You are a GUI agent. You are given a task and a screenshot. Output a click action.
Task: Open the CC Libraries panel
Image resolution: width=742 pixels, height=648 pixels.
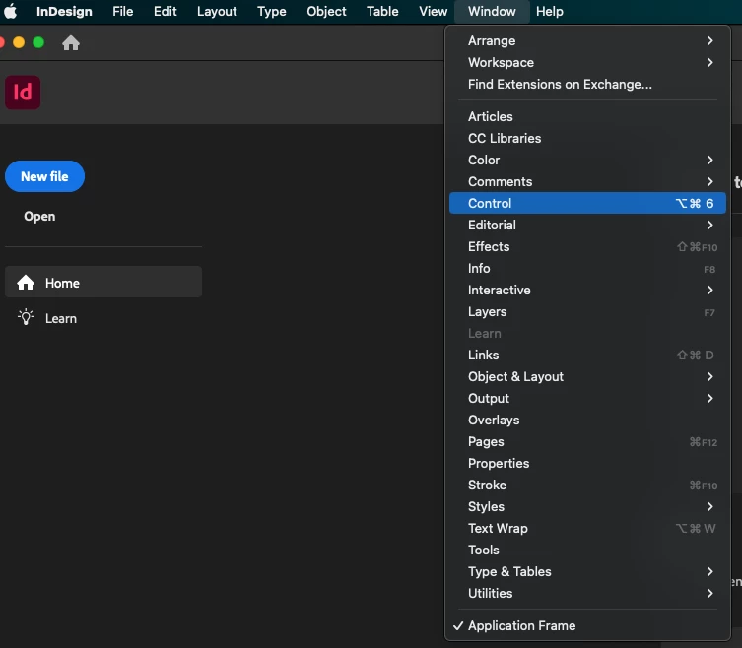click(587, 138)
